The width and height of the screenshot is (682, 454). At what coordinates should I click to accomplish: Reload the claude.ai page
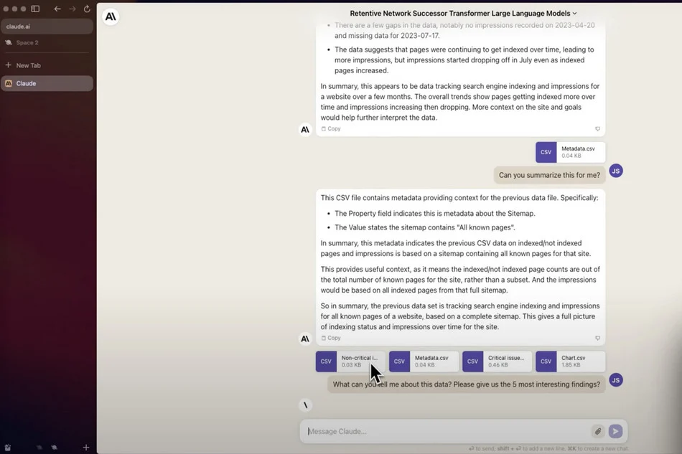click(x=87, y=9)
